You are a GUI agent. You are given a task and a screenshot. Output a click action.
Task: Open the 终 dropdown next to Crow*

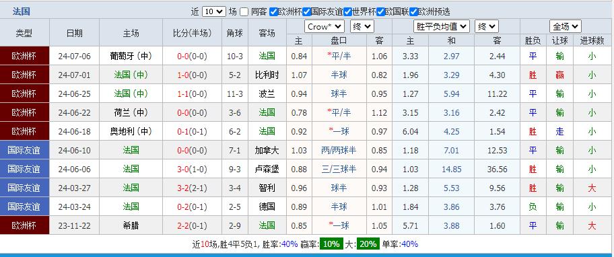362,27
